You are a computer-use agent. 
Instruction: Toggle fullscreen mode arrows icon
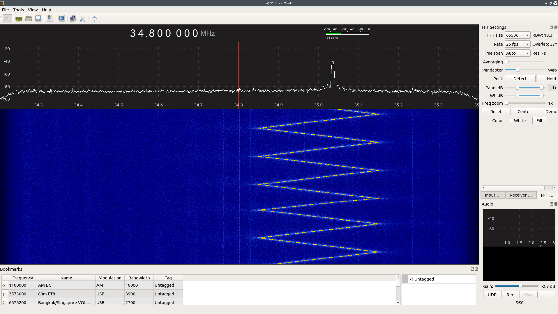coord(94,19)
